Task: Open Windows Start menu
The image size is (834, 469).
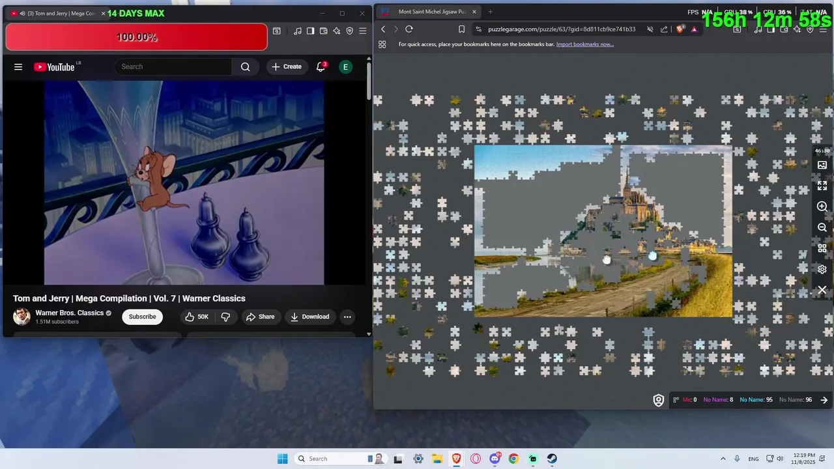Action: [x=282, y=459]
